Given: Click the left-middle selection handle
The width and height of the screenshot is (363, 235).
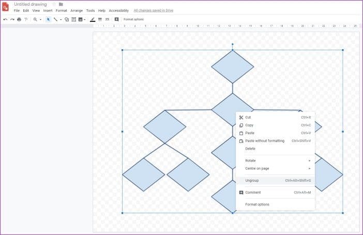Looking at the screenshot, I should coord(122,131).
